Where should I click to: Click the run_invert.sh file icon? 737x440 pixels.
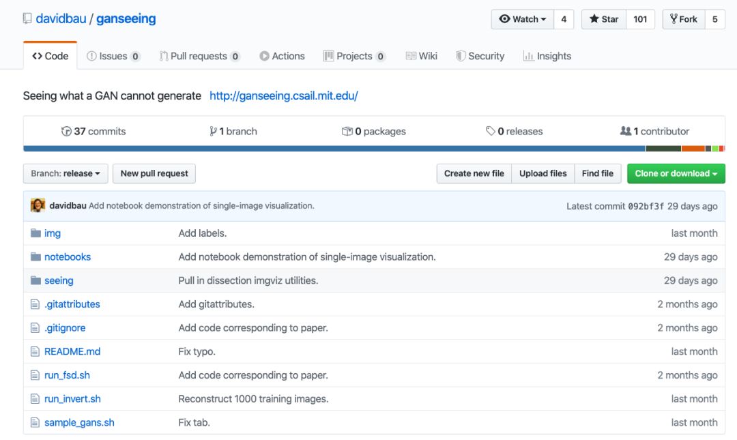35,399
